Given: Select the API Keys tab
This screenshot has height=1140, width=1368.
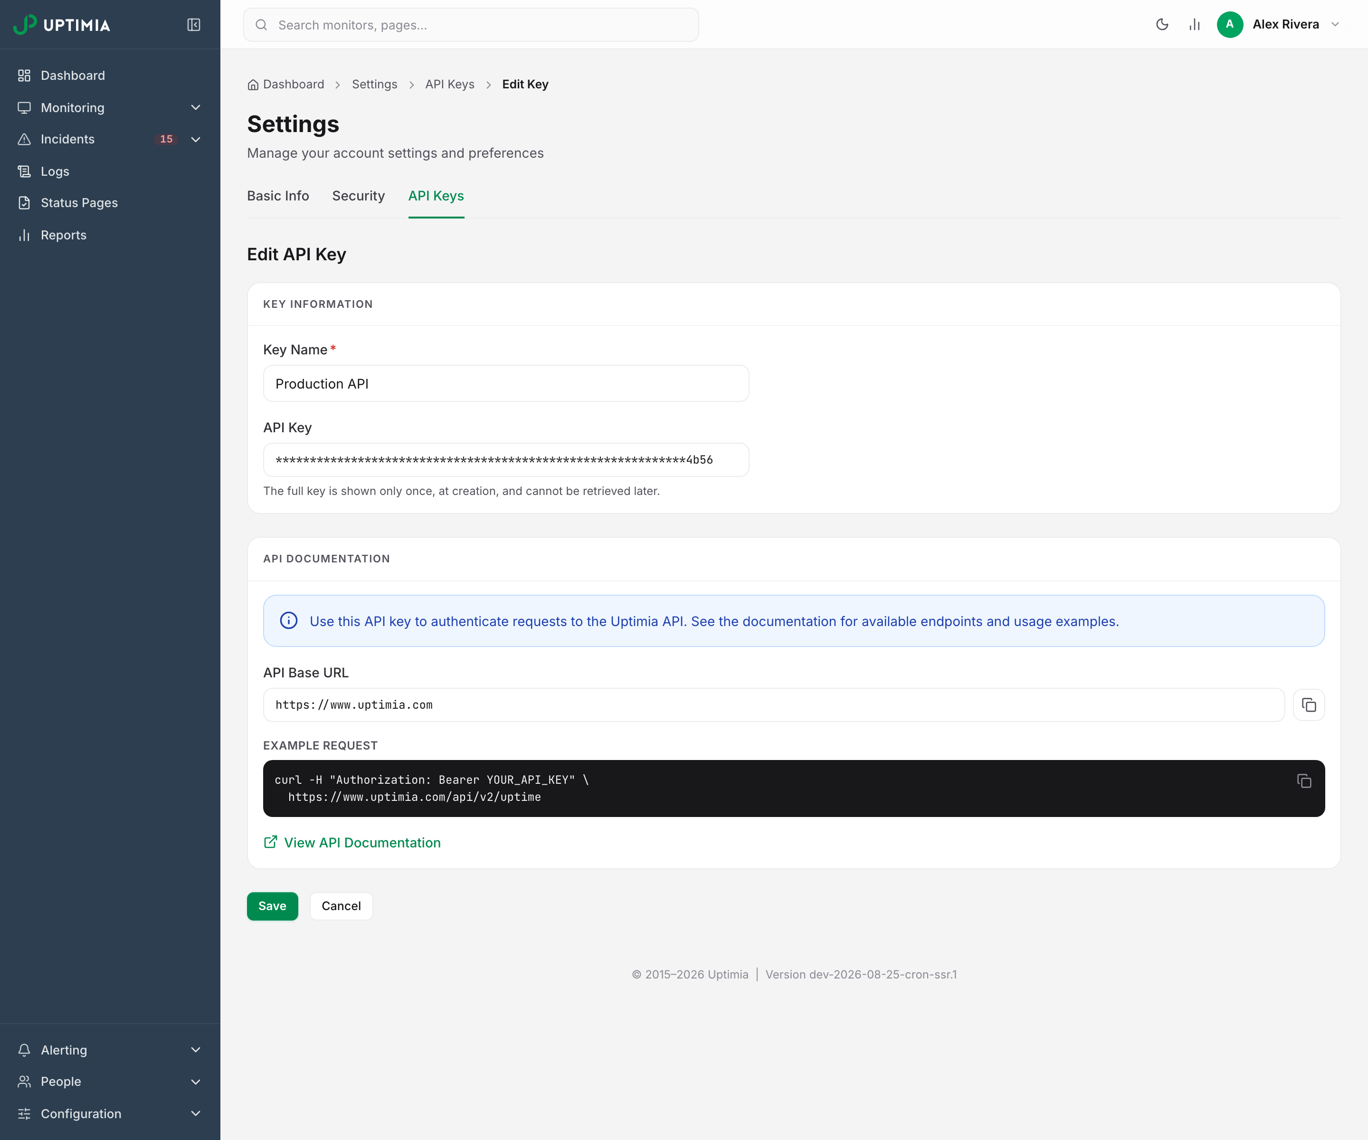Looking at the screenshot, I should (x=436, y=196).
